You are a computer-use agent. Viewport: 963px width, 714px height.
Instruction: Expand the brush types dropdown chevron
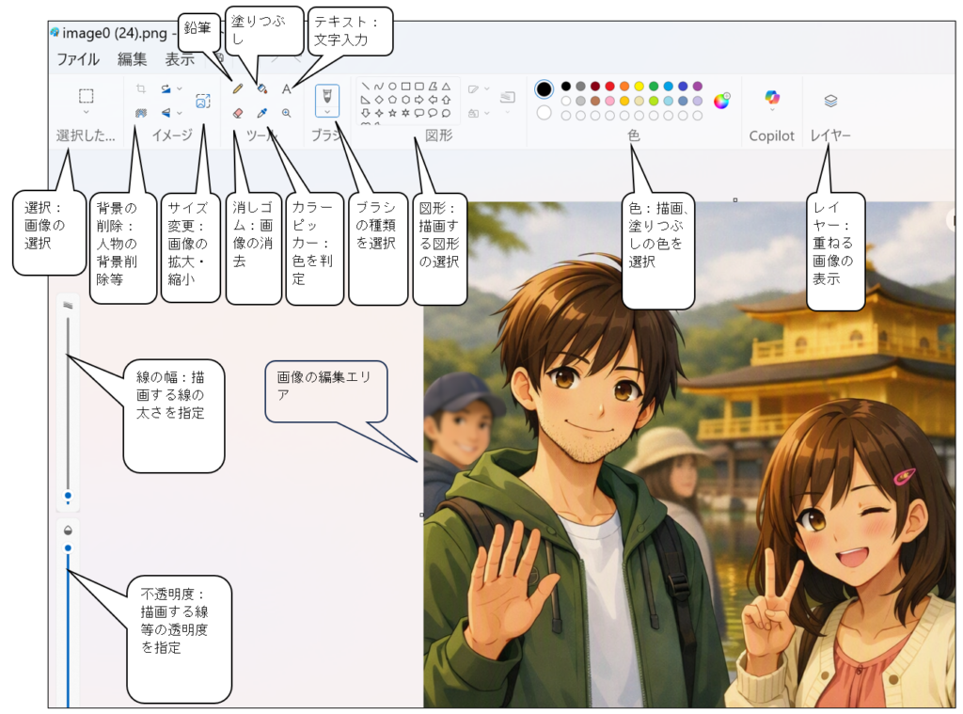[326, 112]
